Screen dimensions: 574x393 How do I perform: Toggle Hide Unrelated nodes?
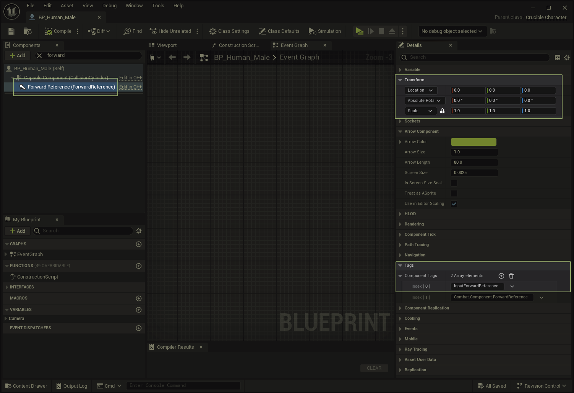pos(170,31)
